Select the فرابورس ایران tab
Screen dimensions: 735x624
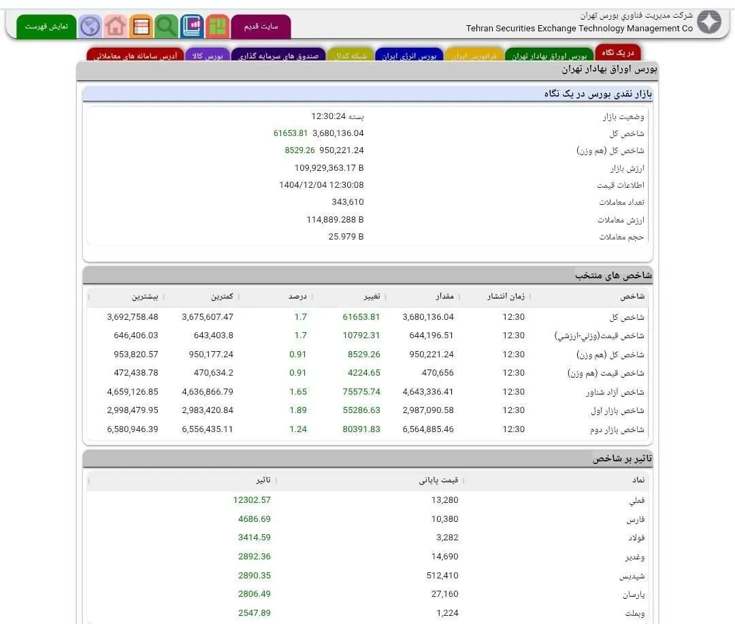point(474,55)
